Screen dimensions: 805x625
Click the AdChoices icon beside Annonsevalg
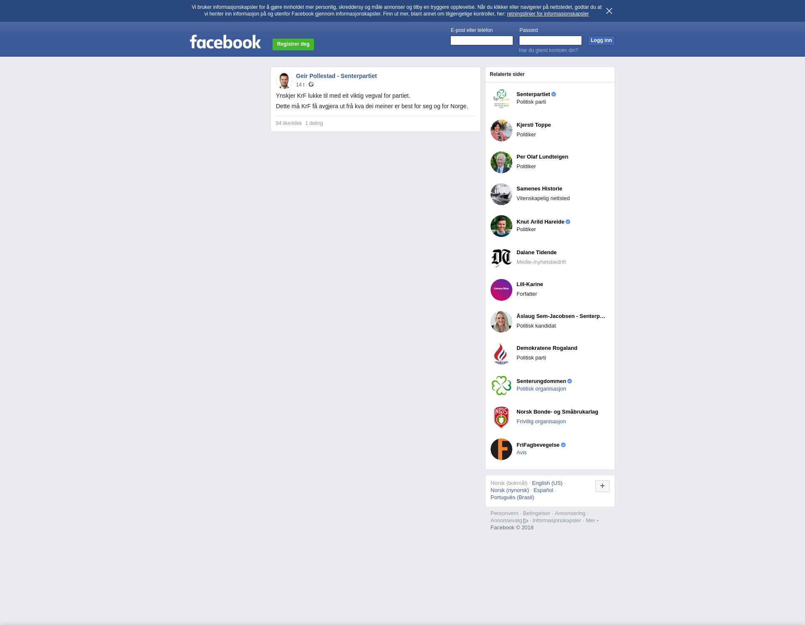coord(526,521)
